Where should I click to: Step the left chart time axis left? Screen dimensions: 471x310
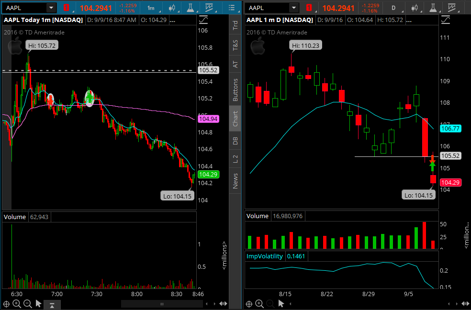[207, 304]
